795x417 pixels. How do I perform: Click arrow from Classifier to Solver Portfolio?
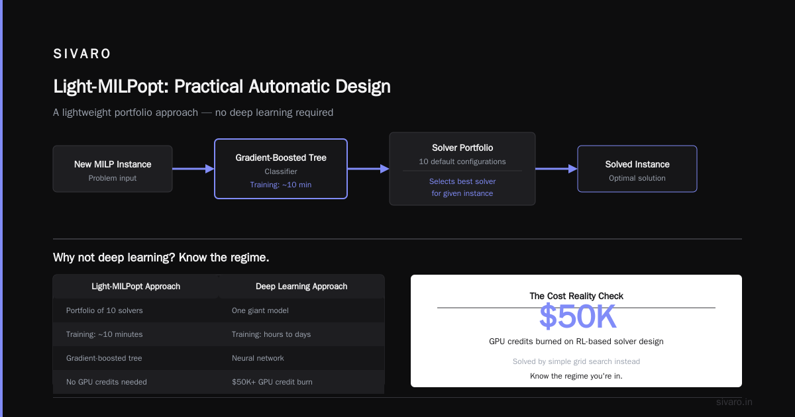pos(368,169)
